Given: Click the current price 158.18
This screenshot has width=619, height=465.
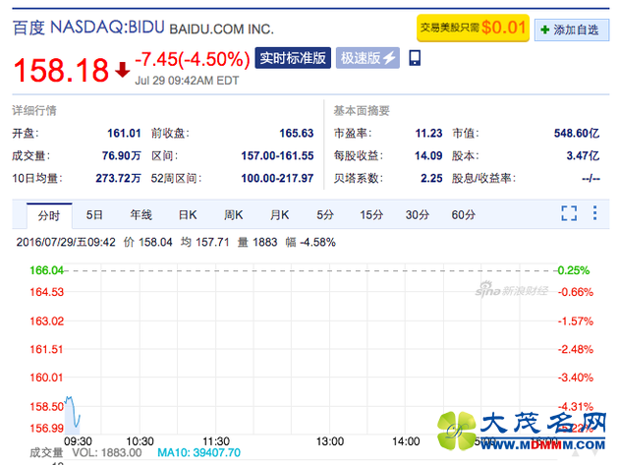Looking at the screenshot, I should pyautogui.click(x=61, y=70).
